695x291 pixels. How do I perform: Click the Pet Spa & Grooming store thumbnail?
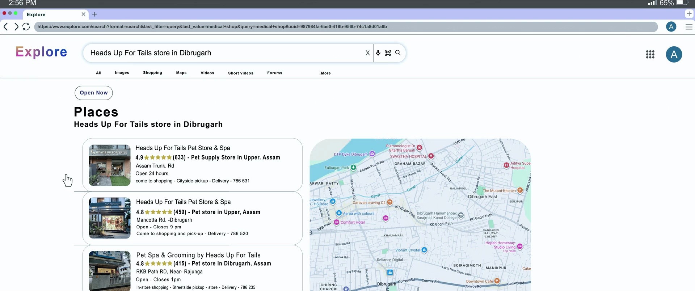(110, 271)
